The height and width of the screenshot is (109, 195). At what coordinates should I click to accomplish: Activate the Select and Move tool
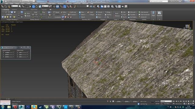34,6
